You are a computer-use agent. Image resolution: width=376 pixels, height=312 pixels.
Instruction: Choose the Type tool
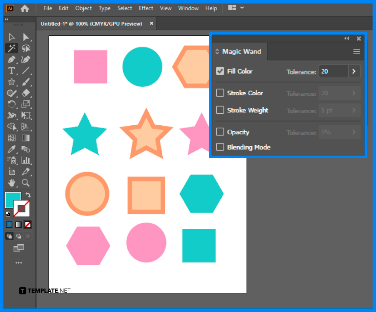point(12,71)
